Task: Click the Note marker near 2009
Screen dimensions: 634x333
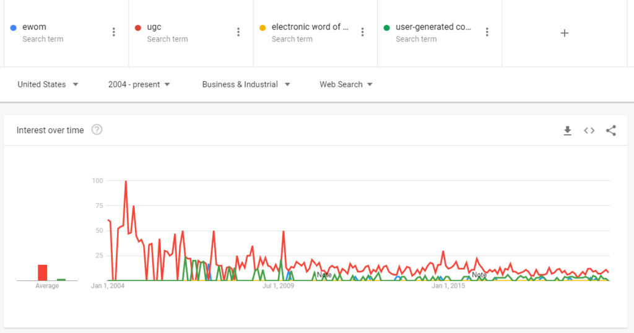Action: pyautogui.click(x=324, y=275)
